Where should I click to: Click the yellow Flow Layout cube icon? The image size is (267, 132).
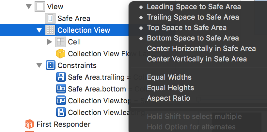point(61,54)
